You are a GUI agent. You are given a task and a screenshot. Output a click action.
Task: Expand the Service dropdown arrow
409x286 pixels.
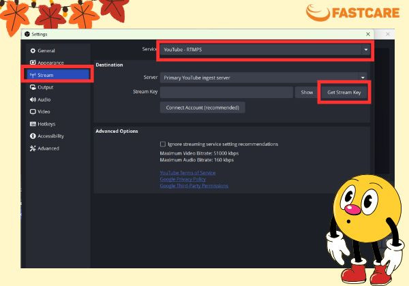pos(366,50)
